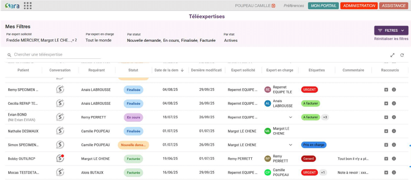Screen dimensions: 411x180
Task: Open the apps grid menu
Action: (x=28, y=6)
